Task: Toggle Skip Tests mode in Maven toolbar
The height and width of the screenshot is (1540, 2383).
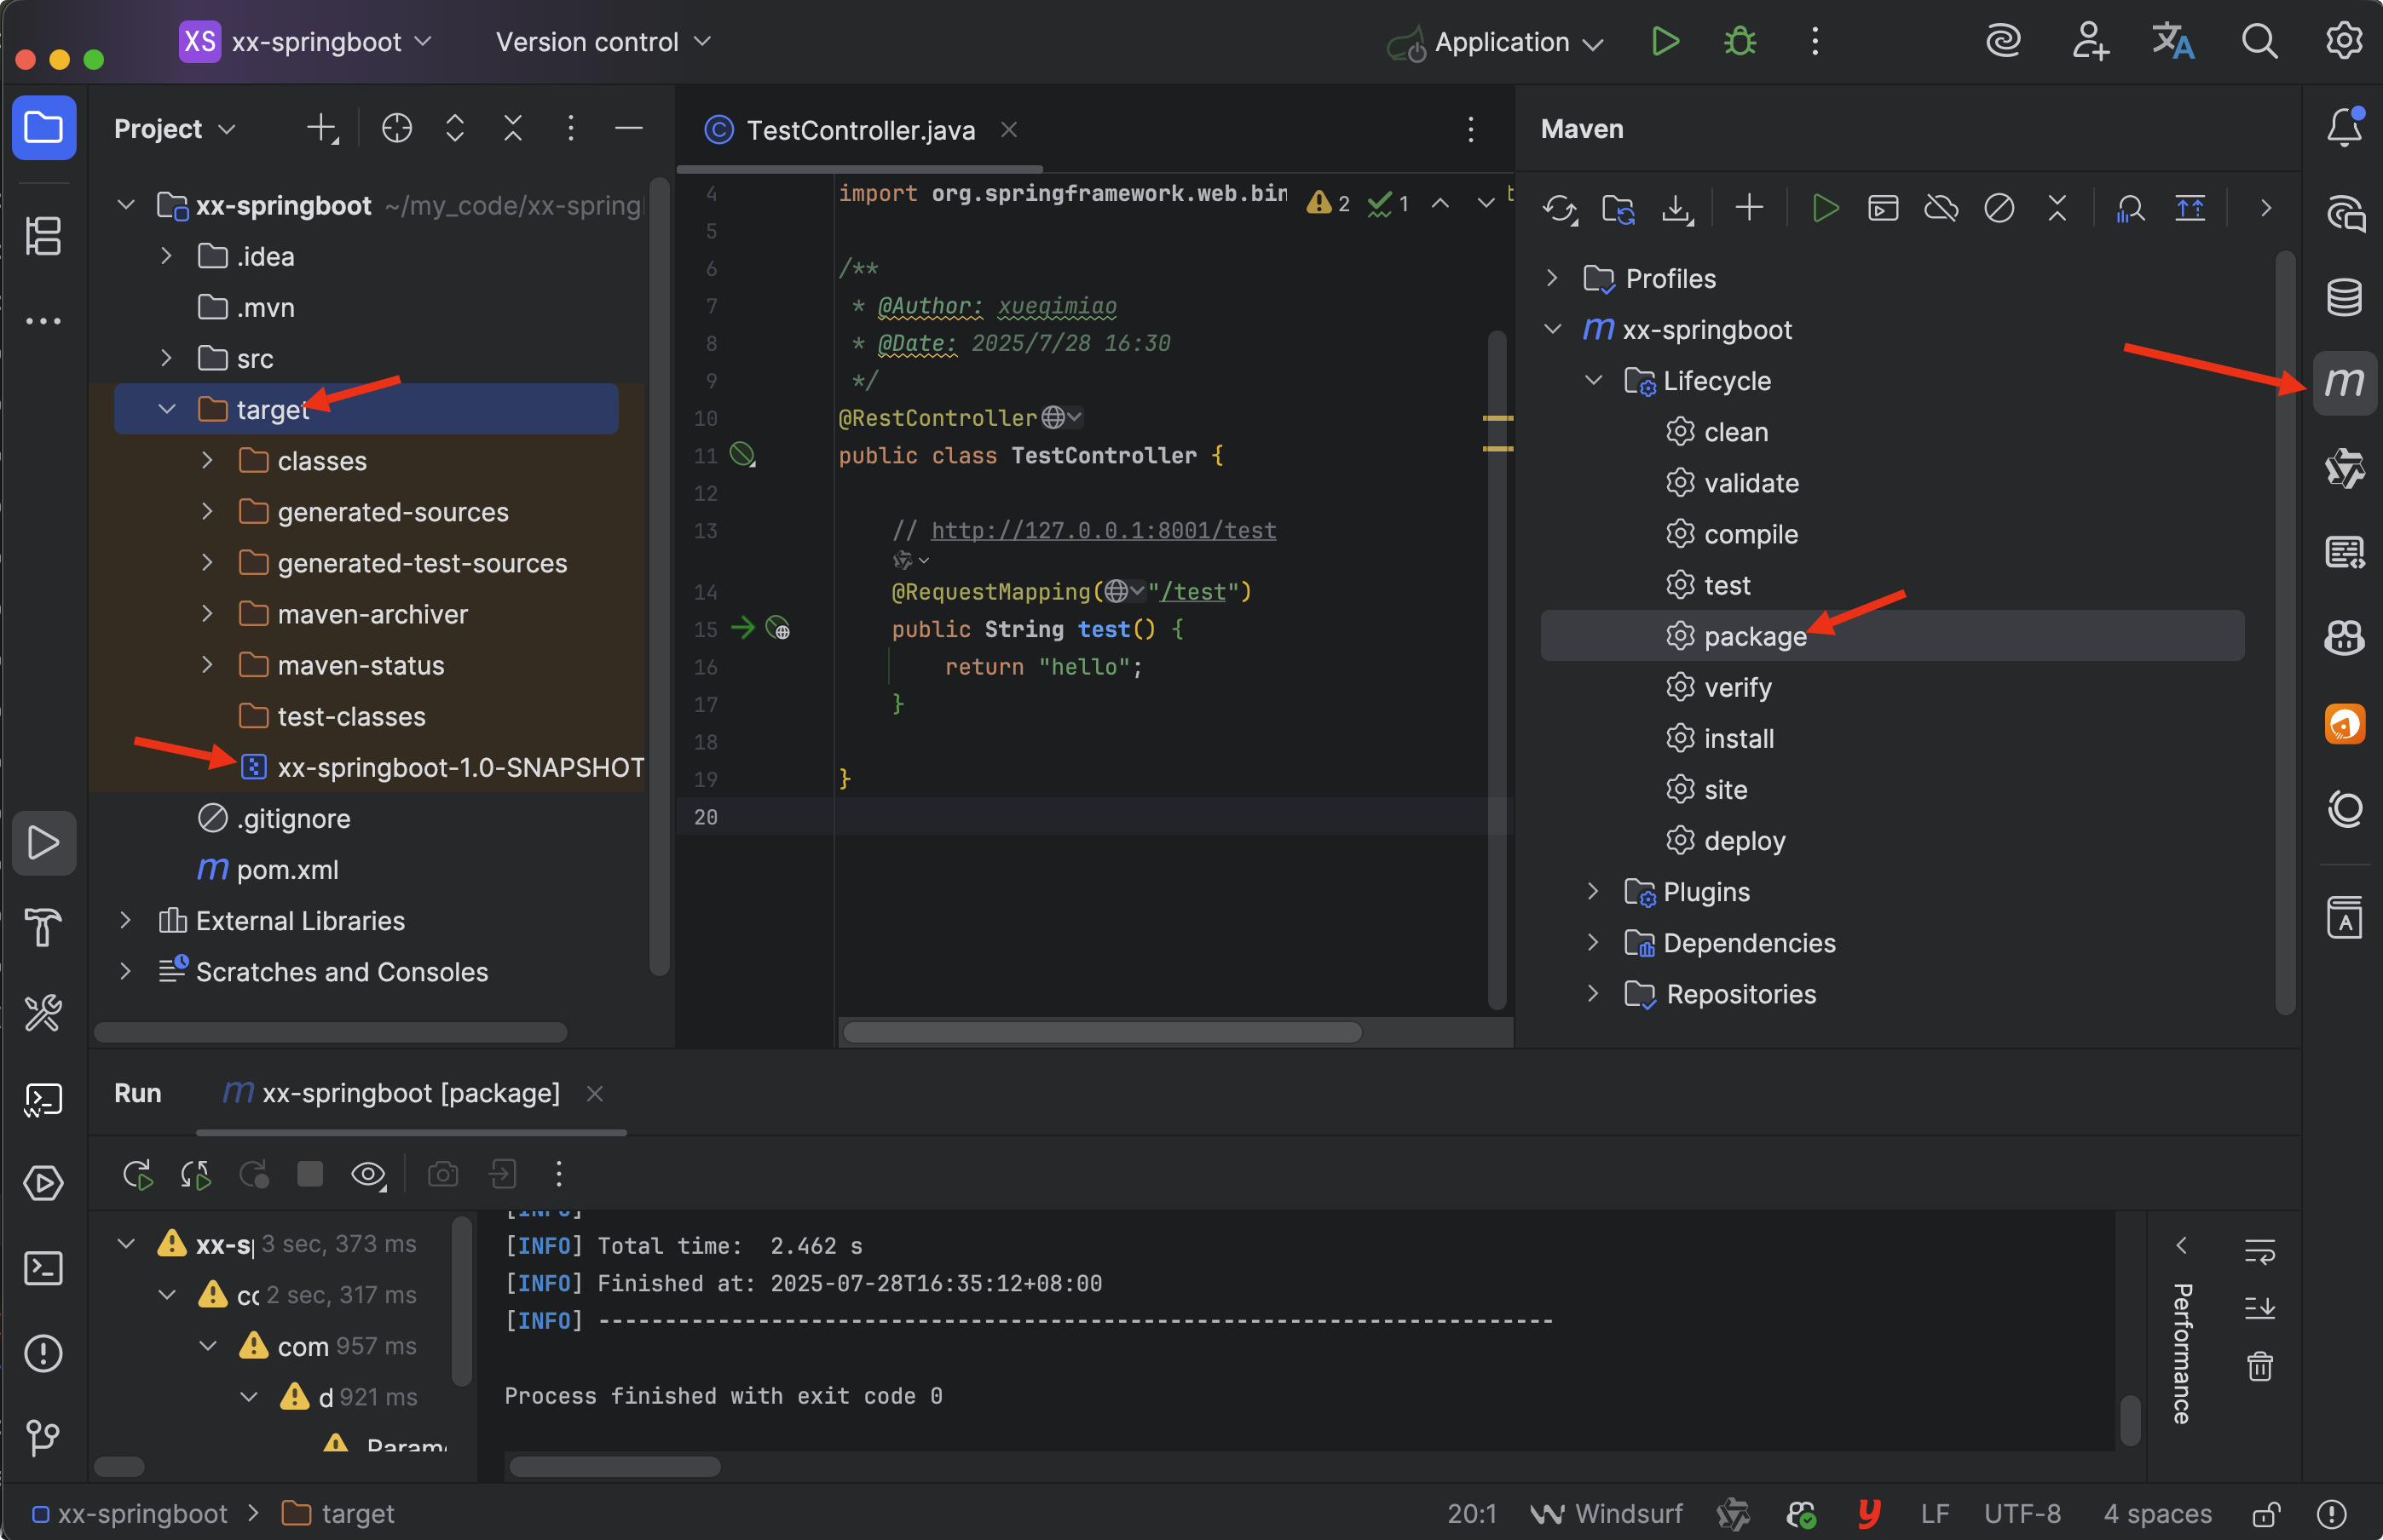Action: [1999, 208]
